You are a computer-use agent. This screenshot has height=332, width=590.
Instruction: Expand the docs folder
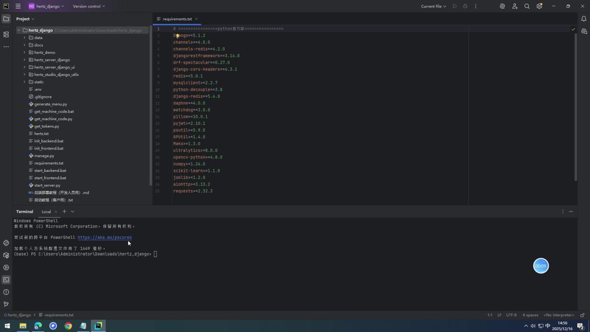(x=25, y=45)
